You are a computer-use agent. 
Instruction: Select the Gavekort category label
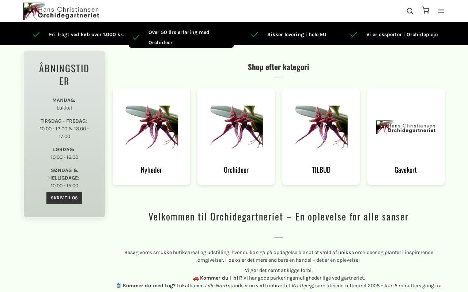[406, 170]
